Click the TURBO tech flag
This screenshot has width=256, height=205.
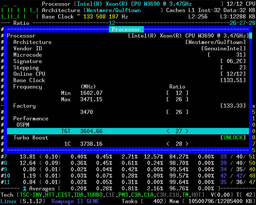tap(95, 195)
